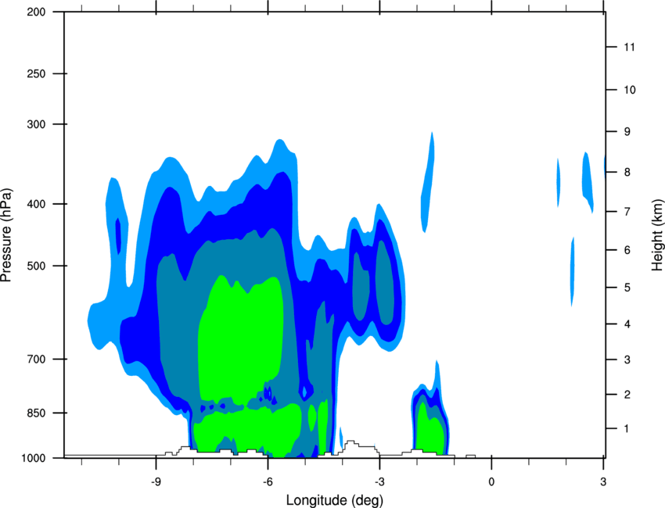Click the 2 km height label
The image size is (665, 508).
pyautogui.click(x=627, y=395)
